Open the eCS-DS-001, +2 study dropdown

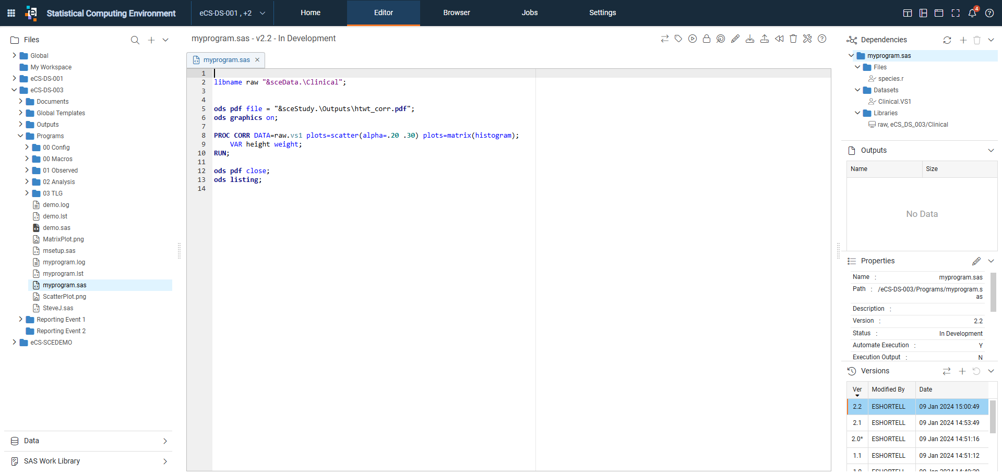coord(232,13)
